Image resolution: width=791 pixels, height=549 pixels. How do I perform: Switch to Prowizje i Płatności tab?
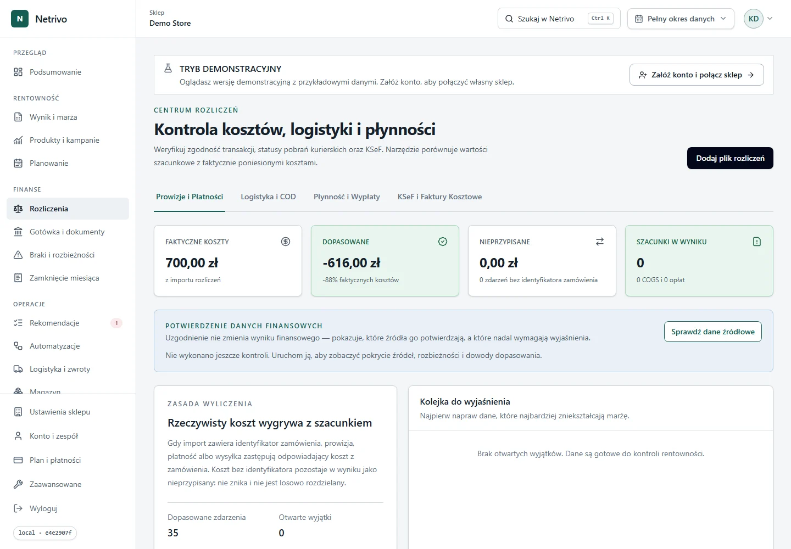190,197
